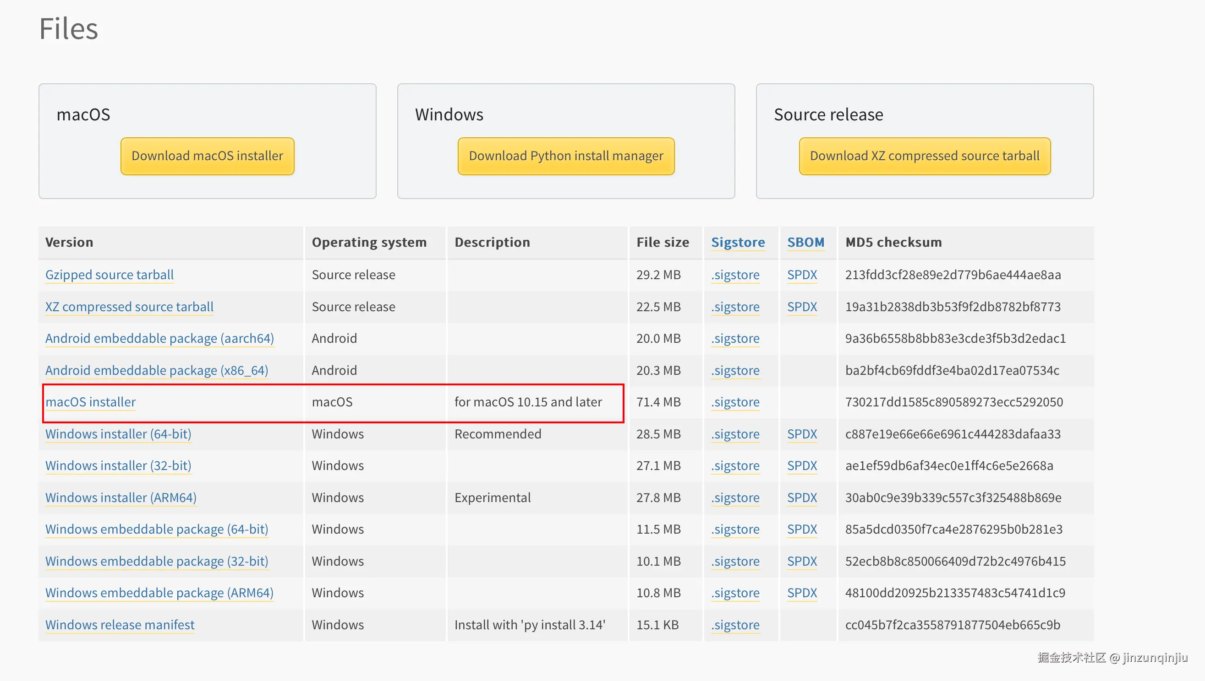
Task: Click Download macOS installer button
Action: [207, 156]
